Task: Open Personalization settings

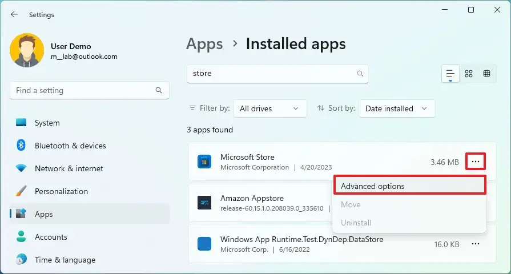Action: 90,191
